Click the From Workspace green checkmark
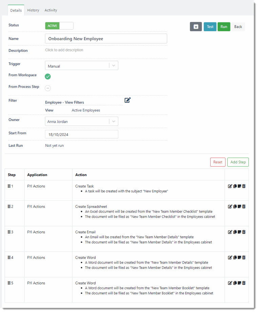The image size is (258, 312). [47, 77]
